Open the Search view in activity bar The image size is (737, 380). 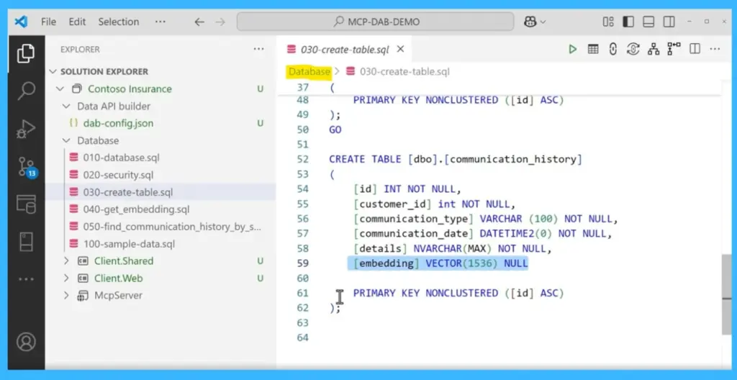(26, 91)
